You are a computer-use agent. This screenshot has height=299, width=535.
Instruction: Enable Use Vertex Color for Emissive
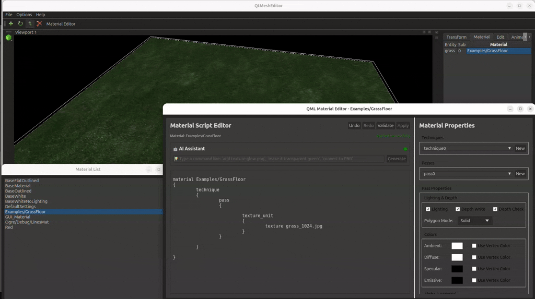474,280
